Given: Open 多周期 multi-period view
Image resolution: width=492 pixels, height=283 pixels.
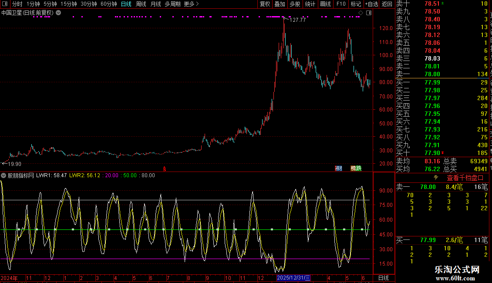Looking at the screenshot, I should coord(172,4).
